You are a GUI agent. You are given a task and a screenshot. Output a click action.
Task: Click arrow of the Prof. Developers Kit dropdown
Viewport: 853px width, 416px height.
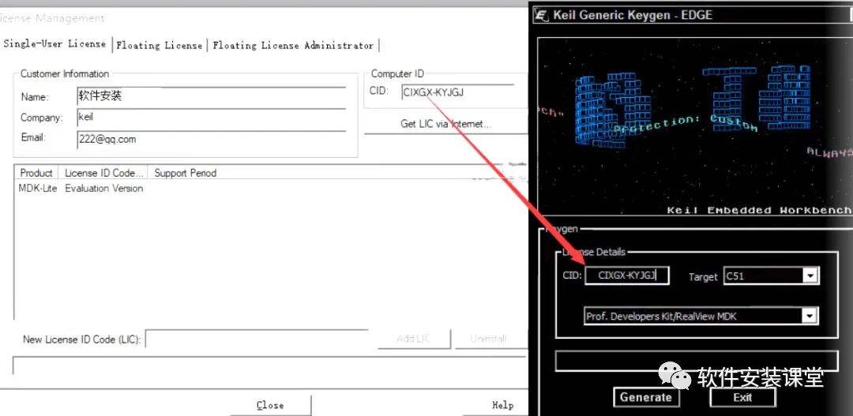[810, 316]
